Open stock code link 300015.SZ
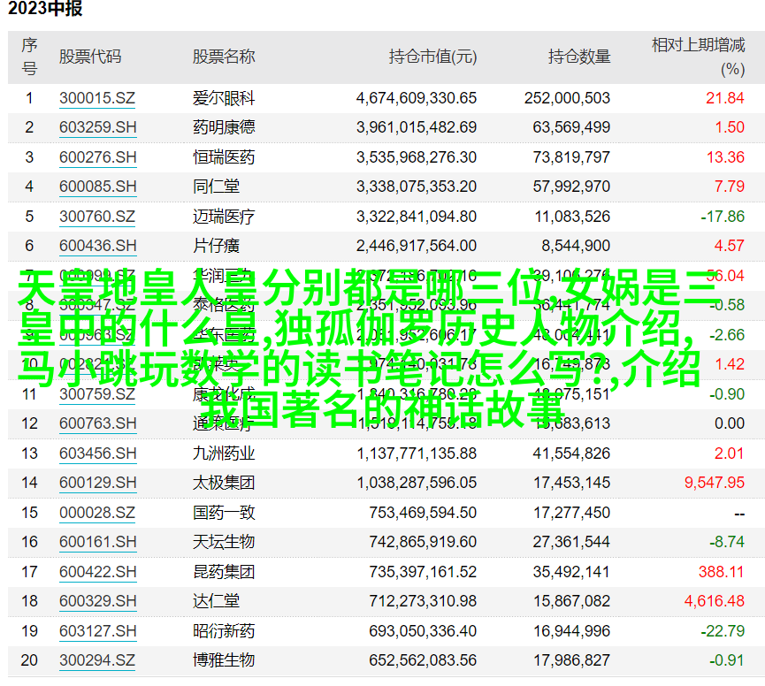The image size is (765, 686). pyautogui.click(x=97, y=98)
